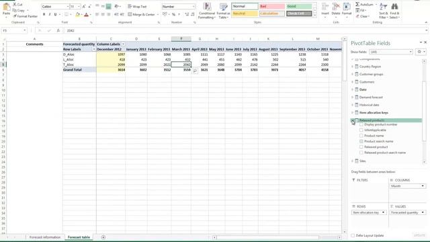Toggle italic formatting

(50, 14)
